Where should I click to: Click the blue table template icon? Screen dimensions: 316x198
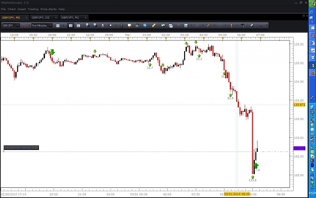coord(186,25)
